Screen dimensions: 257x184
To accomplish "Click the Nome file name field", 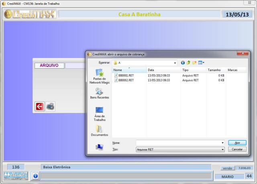I will tap(178, 143).
